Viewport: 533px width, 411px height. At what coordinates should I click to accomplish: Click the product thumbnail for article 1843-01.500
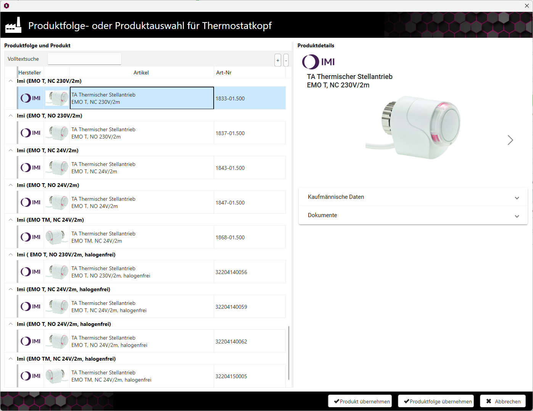click(57, 168)
